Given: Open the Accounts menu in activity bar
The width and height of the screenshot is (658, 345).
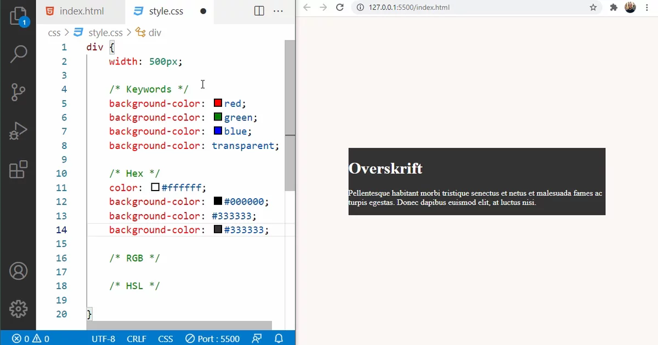Looking at the screenshot, I should pos(18,271).
